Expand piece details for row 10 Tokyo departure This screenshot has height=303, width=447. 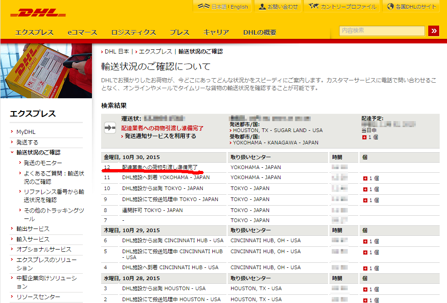365,189
